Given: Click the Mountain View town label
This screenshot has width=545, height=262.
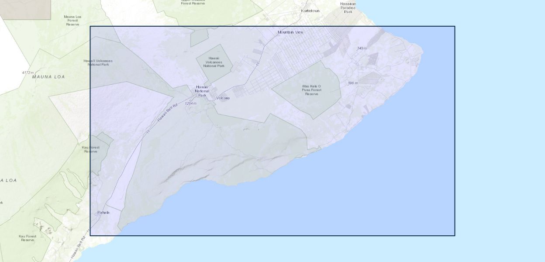Looking at the screenshot, I should tap(290, 32).
